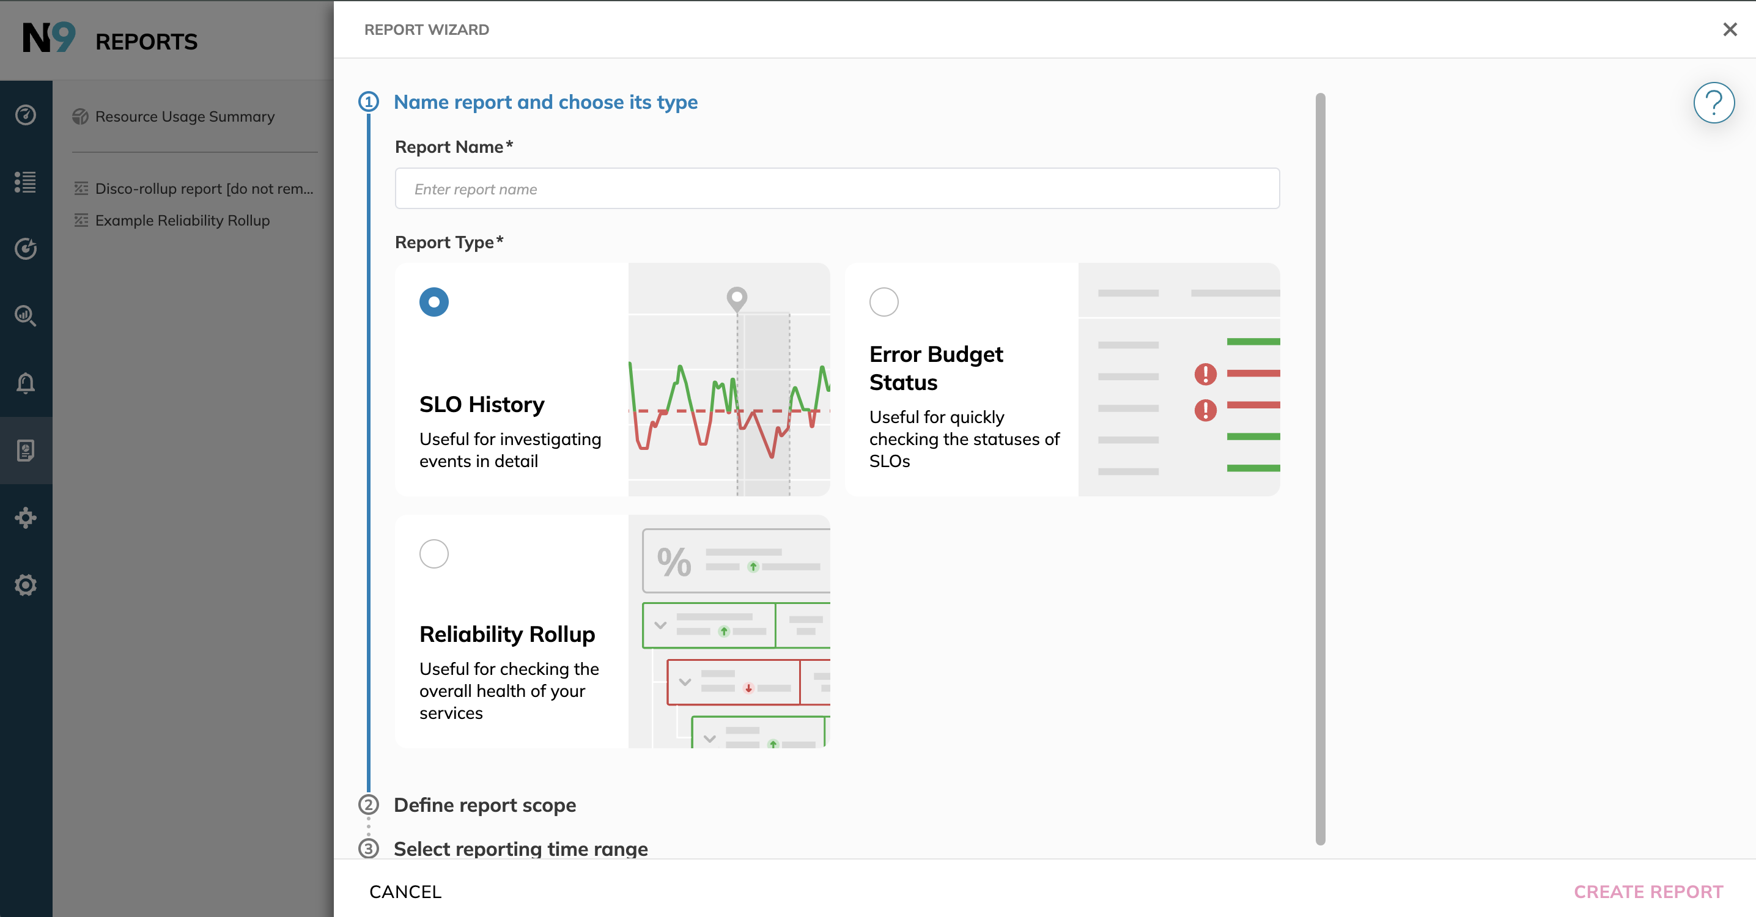Expand step 2 Define report scope
Viewport: 1756px width, 917px height.
(484, 805)
